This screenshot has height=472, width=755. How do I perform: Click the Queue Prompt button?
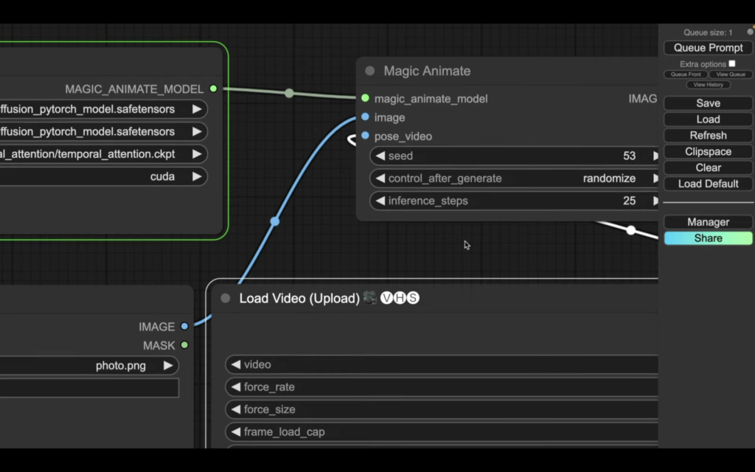[x=708, y=48]
